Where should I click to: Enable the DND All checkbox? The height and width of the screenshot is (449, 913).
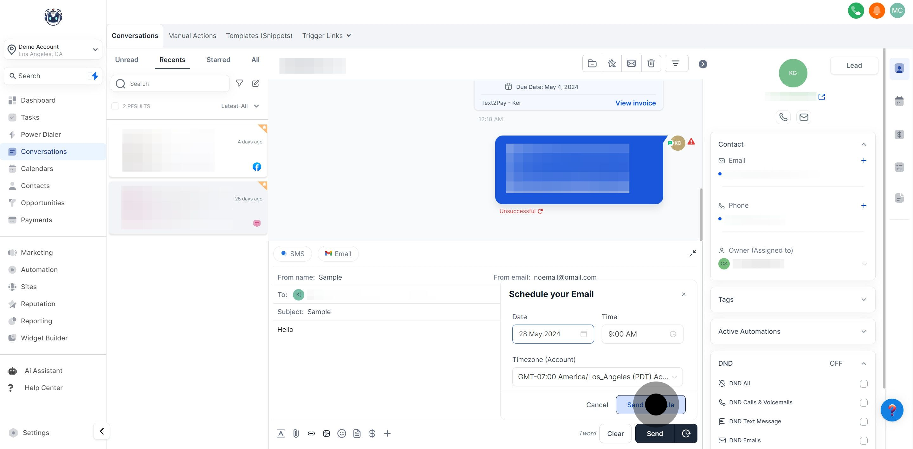point(863,383)
